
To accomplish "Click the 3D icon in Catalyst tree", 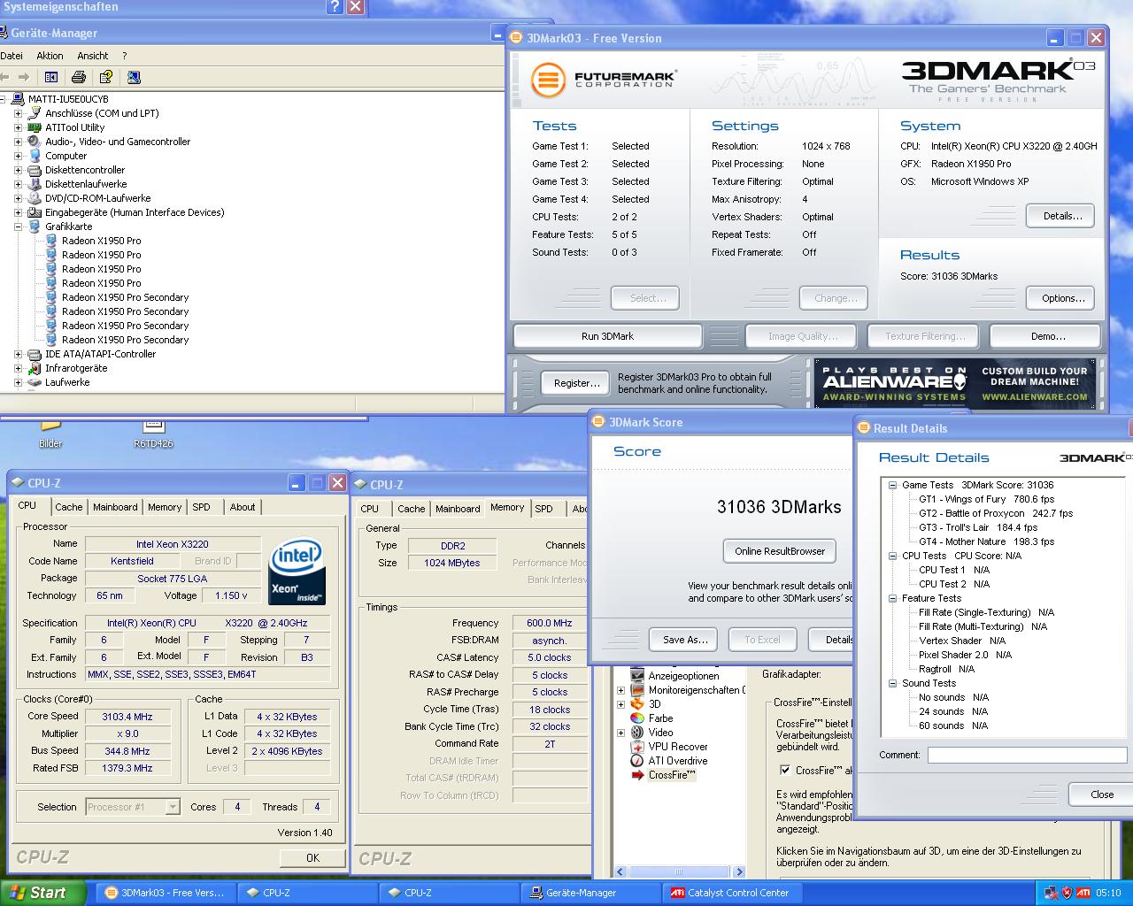I will 637,704.
